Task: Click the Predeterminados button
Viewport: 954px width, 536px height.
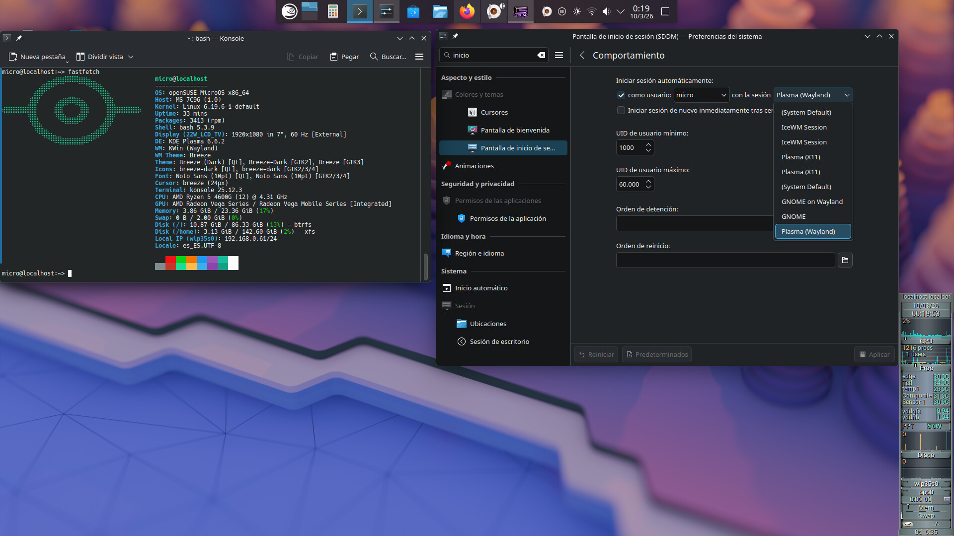Action: click(x=656, y=354)
